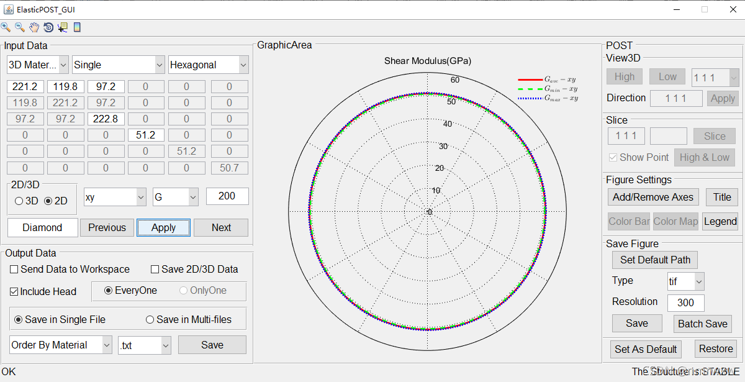Screen dimensions: 745x382
Task: Click the green Gmin-xy legend entry
Action: click(x=548, y=89)
